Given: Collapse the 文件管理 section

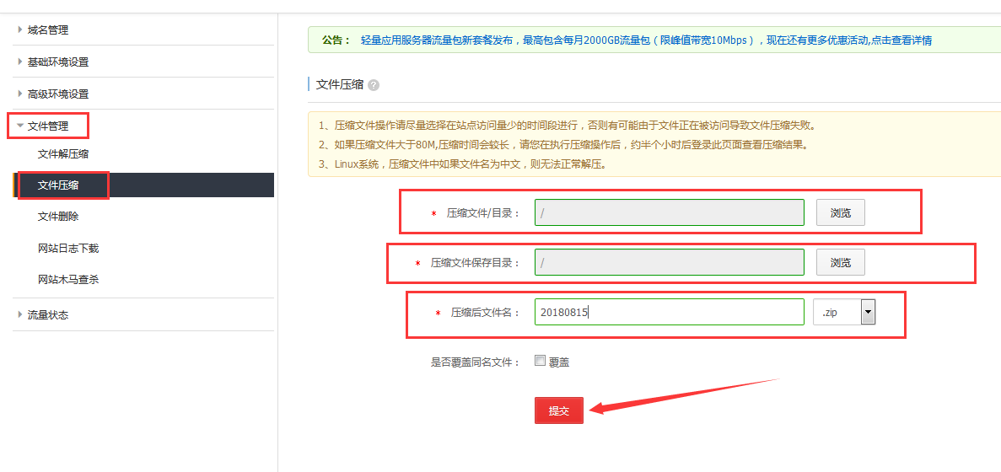Looking at the screenshot, I should (x=48, y=126).
